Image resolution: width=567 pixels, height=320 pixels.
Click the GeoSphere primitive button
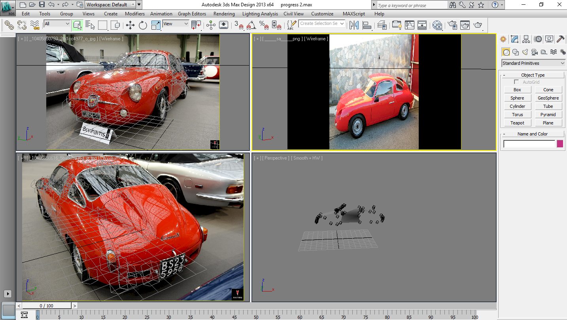click(x=548, y=98)
